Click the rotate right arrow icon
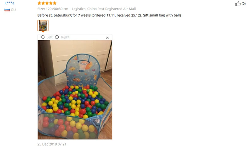This screenshot has height=149, width=252. [x=57, y=37]
